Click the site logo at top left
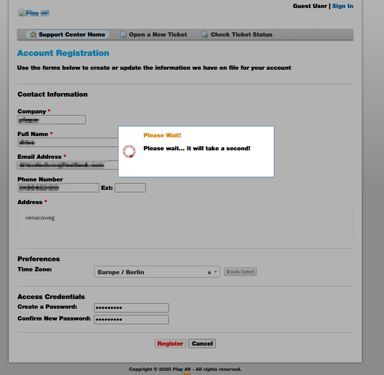 click(x=34, y=13)
